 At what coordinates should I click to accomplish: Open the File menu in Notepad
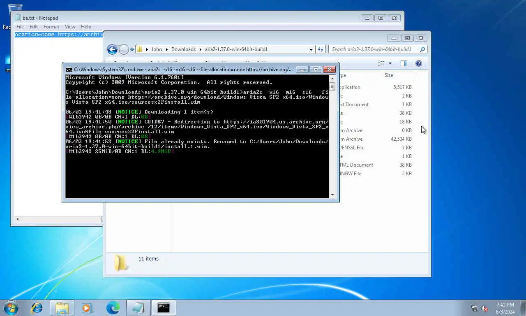(20, 27)
